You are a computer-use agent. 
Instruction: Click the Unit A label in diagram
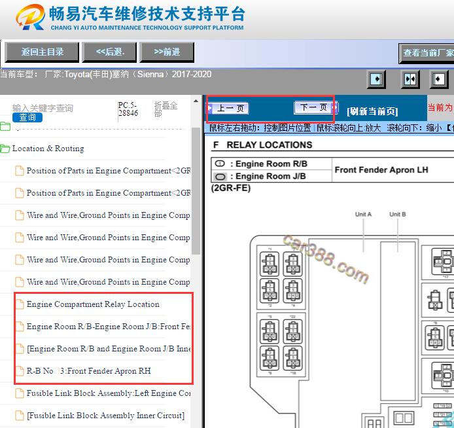(363, 214)
